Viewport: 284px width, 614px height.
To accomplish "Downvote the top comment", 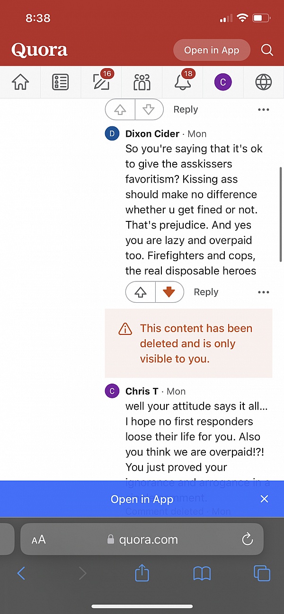I will point(149,109).
